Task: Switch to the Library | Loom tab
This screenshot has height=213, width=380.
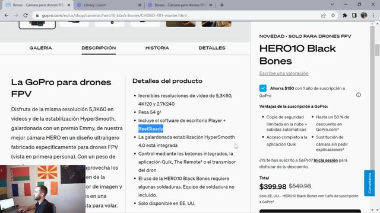Action: tap(109, 5)
